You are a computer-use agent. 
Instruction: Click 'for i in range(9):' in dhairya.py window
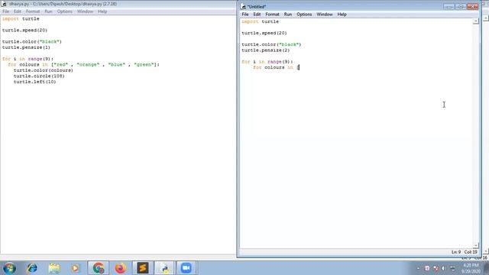(x=28, y=59)
